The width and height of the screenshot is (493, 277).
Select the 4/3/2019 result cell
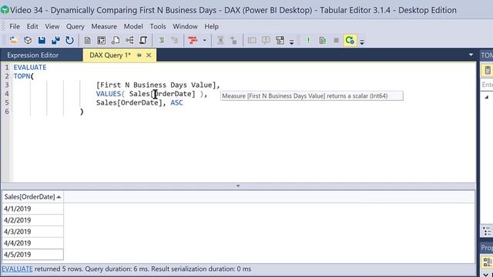[32, 232]
